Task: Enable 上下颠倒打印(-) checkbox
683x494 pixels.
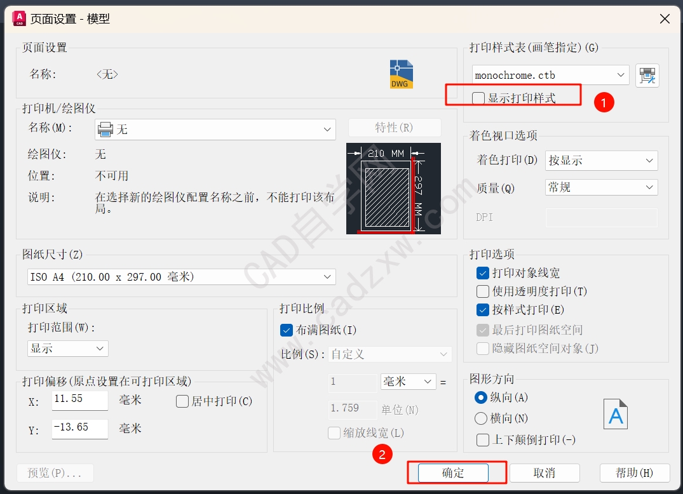Action: pyautogui.click(x=483, y=440)
